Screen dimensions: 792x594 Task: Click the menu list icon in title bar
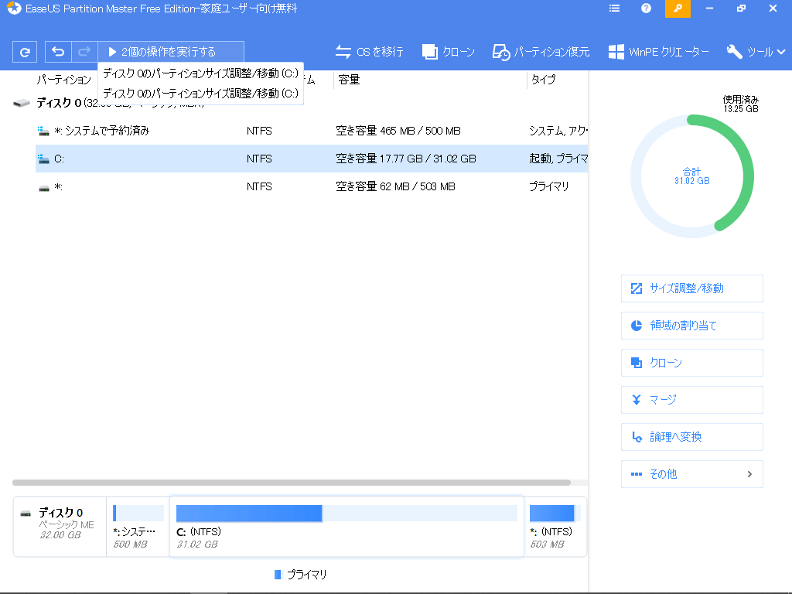(614, 9)
